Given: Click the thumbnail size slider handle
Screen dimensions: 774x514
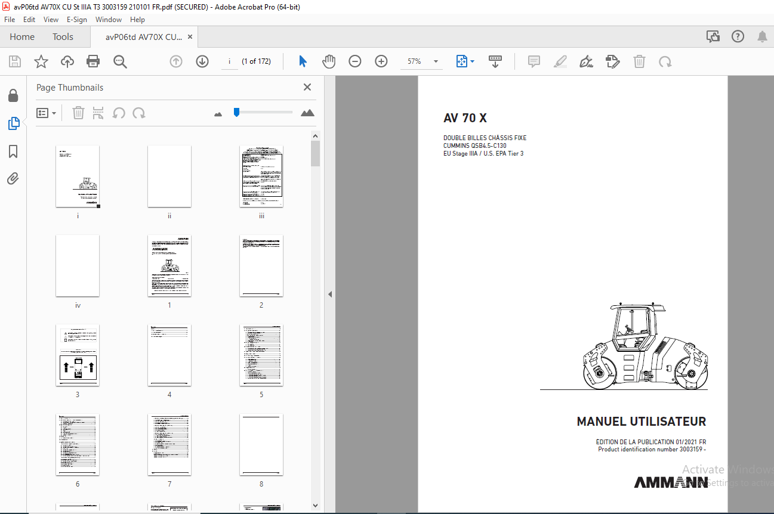Looking at the screenshot, I should [236, 112].
